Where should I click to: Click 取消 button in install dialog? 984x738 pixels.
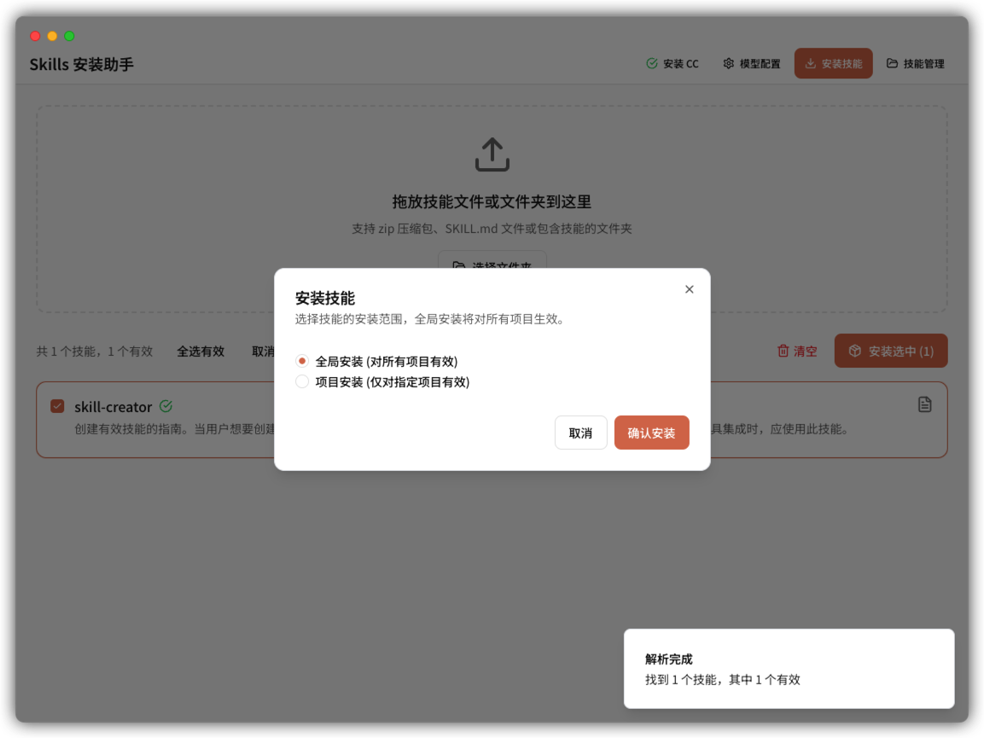coord(580,433)
